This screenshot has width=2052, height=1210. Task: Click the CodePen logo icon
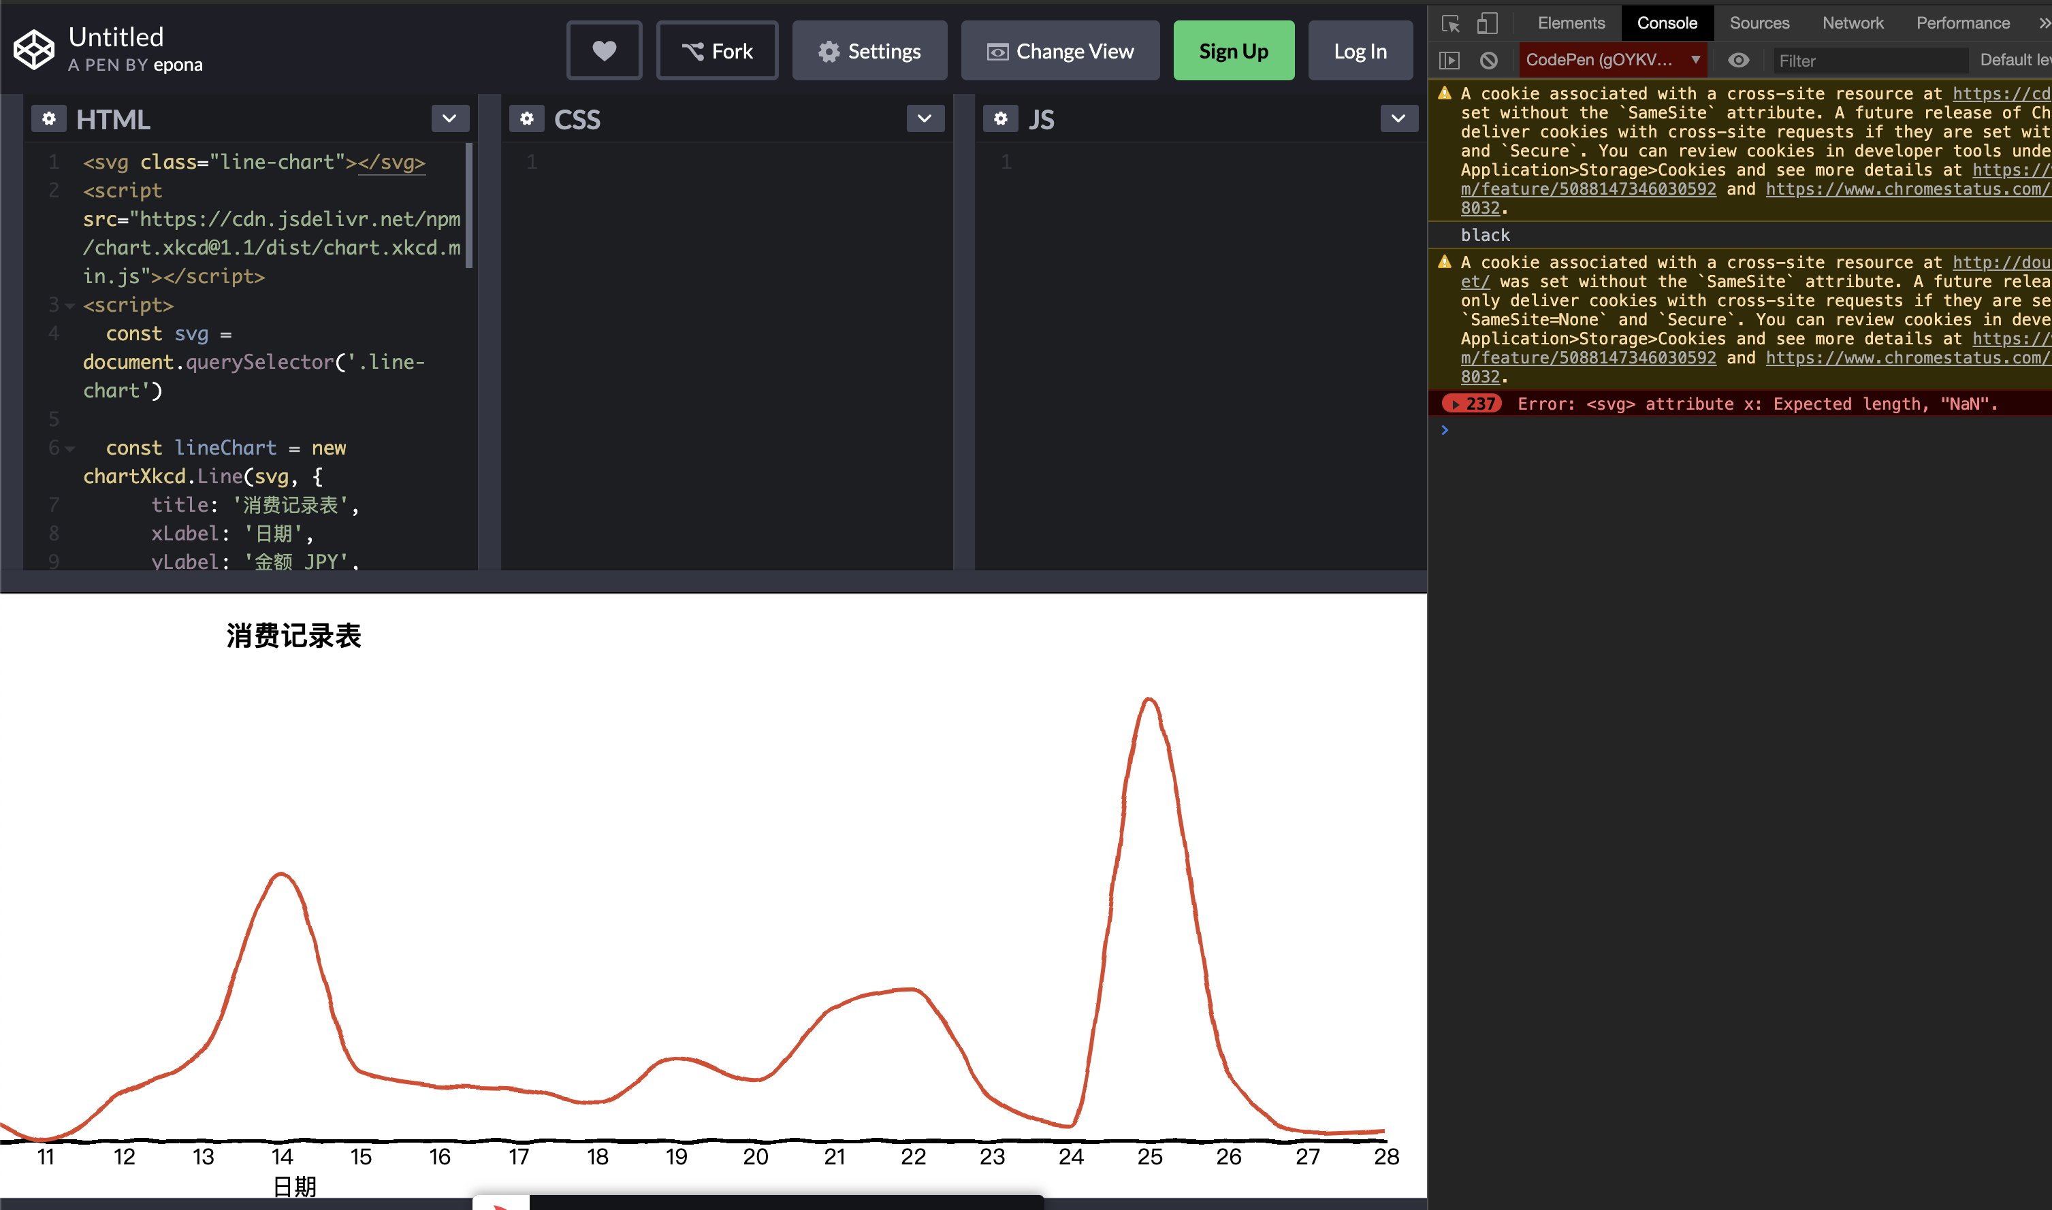click(x=34, y=50)
